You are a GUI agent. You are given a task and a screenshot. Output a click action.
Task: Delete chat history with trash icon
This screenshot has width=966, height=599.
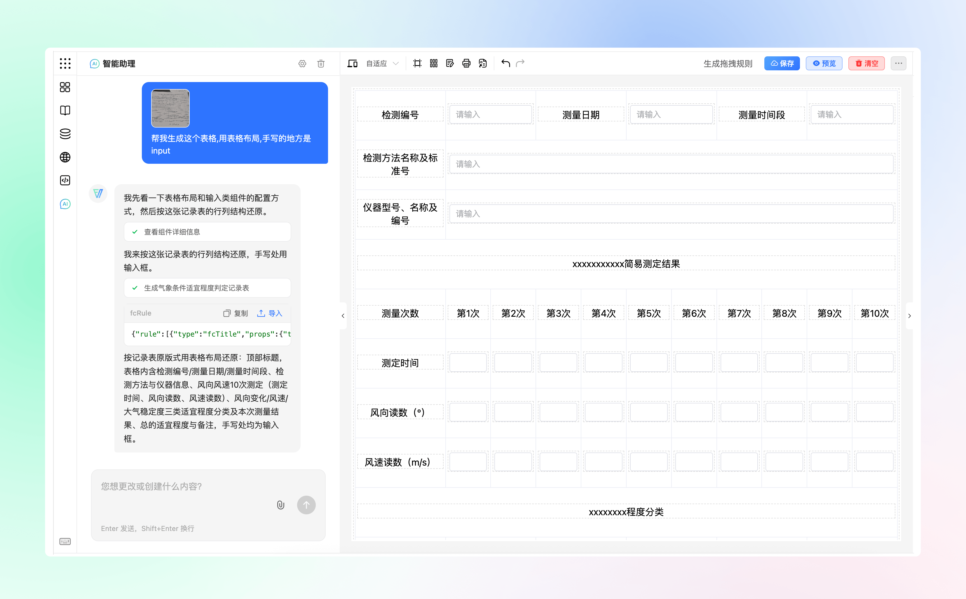click(321, 64)
